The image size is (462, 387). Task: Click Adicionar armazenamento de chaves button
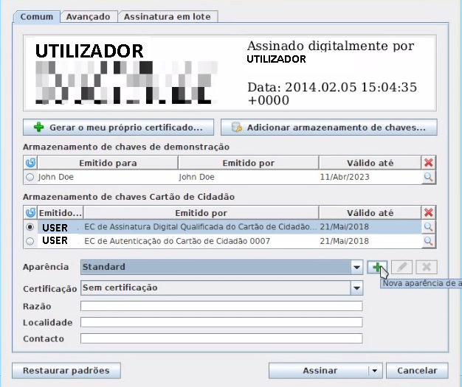[x=329, y=128]
